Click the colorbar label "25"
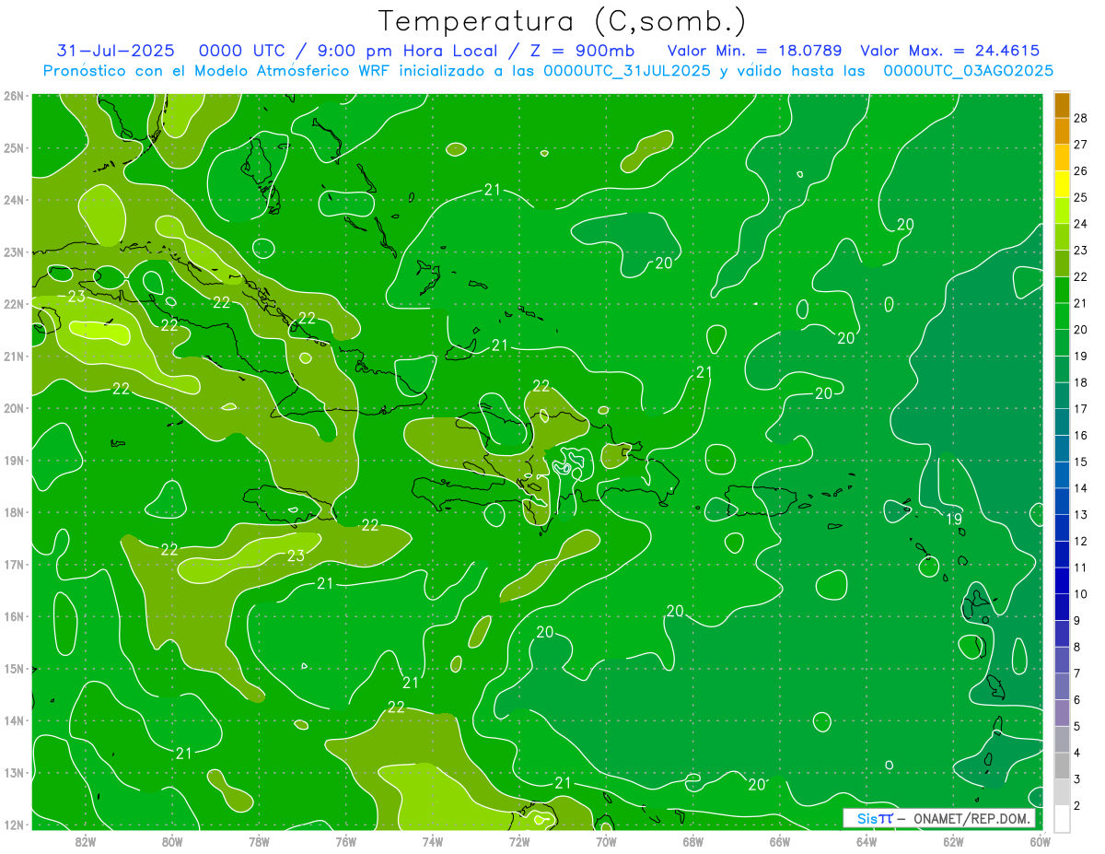The height and width of the screenshot is (854, 1105). [1081, 197]
